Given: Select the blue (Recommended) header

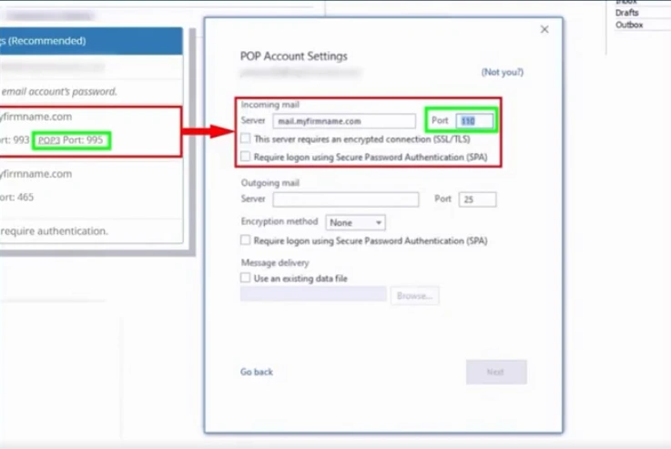Looking at the screenshot, I should [91, 41].
